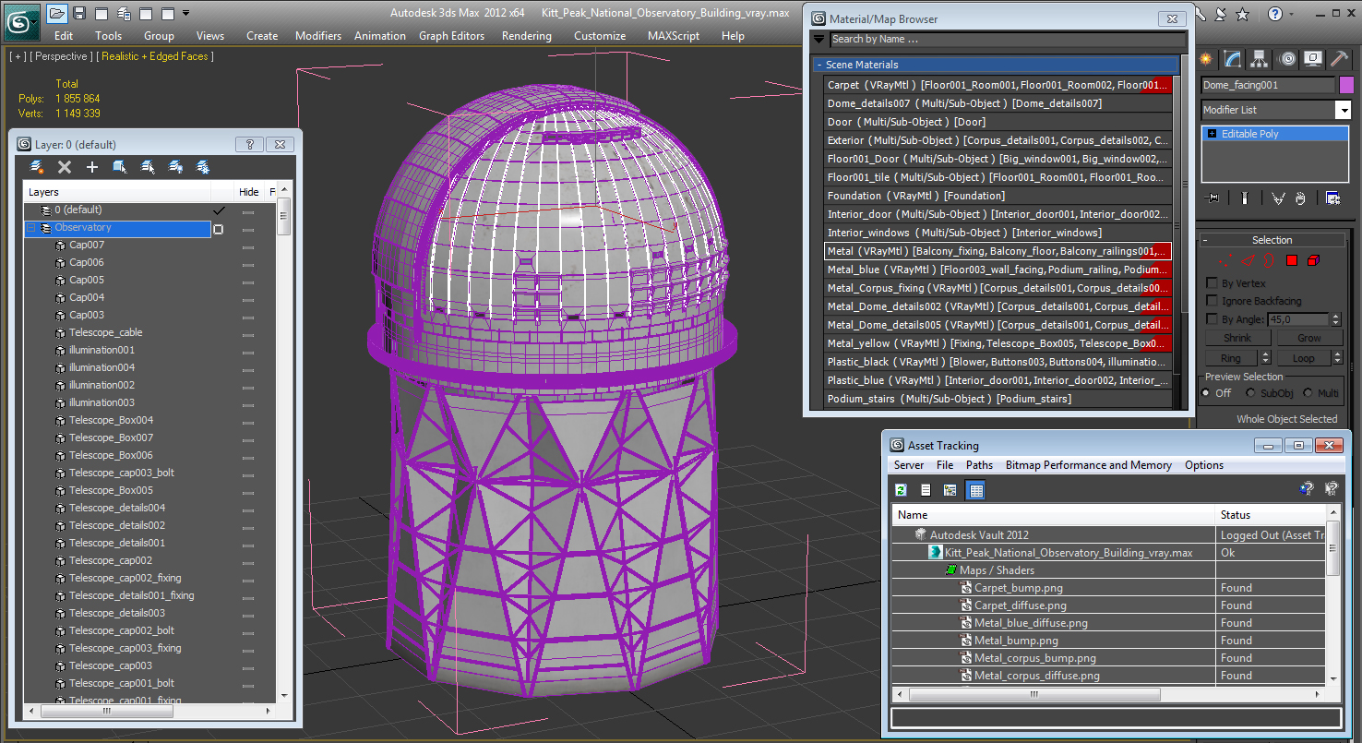The width and height of the screenshot is (1362, 743).
Task: Select Polygon sub-object level
Action: tap(1292, 260)
